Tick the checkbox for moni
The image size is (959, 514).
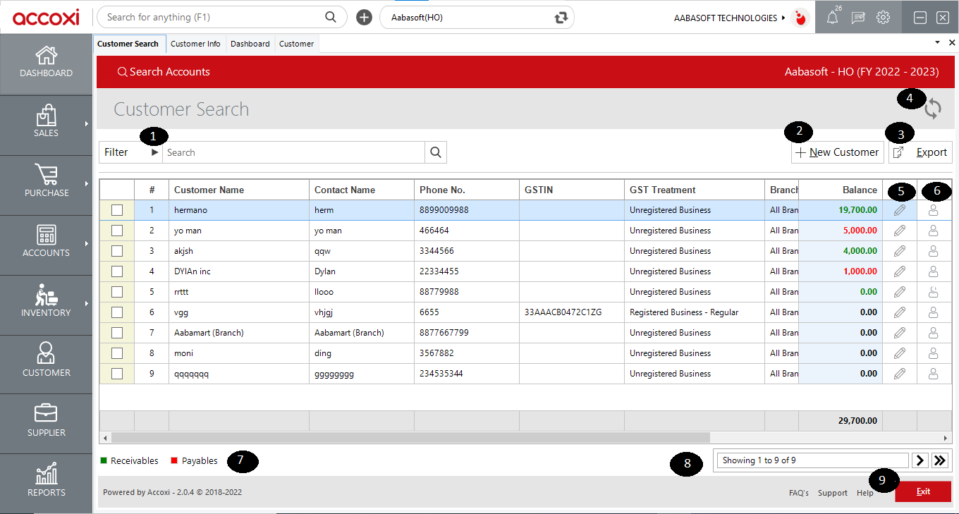pos(117,353)
